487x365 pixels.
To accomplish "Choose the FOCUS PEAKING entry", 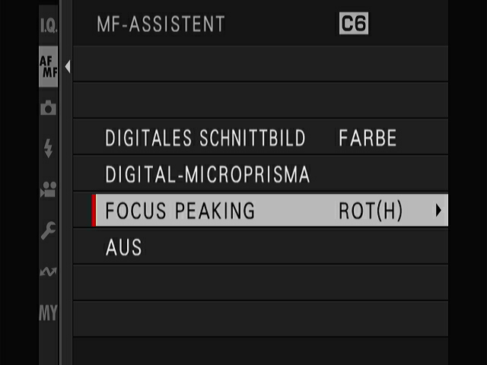I will point(180,211).
